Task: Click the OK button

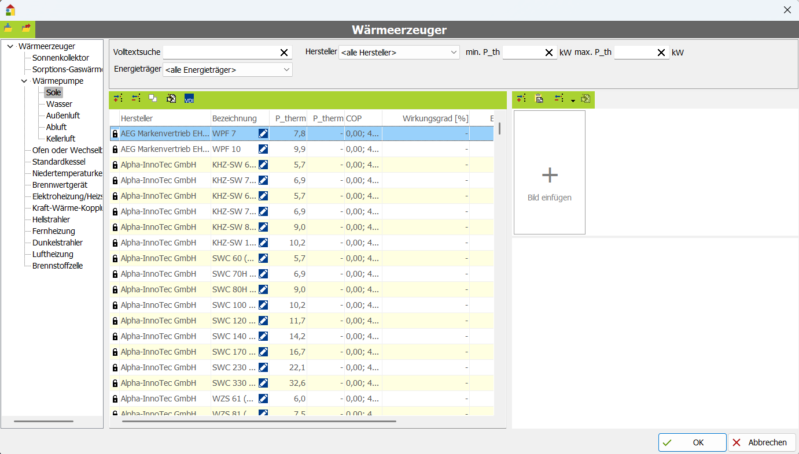Action: tap(692, 442)
